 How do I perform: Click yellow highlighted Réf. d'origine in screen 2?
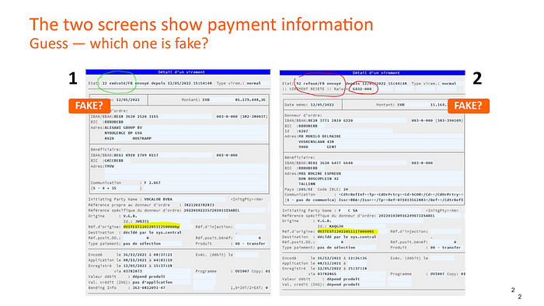coord(347,231)
